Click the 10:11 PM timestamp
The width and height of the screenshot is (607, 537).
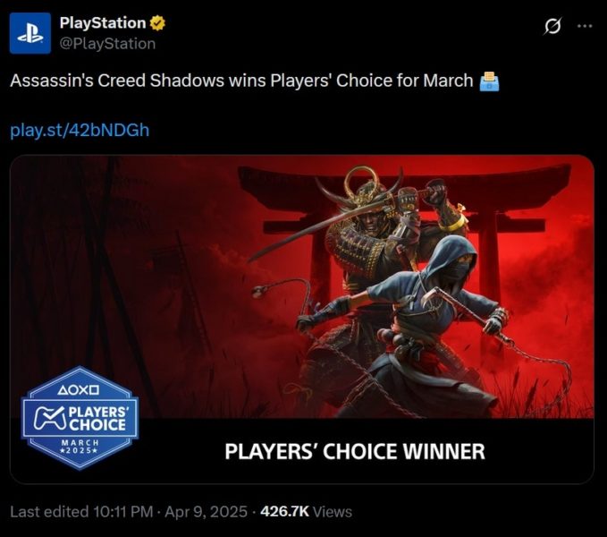pyautogui.click(x=123, y=512)
